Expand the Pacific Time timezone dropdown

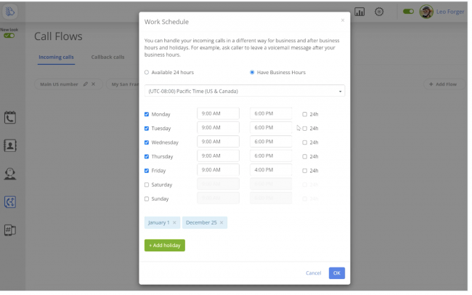pyautogui.click(x=245, y=92)
